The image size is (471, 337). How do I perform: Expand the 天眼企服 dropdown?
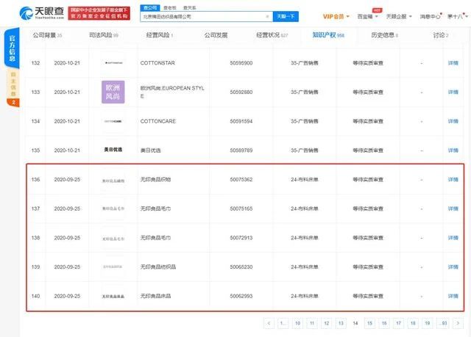click(399, 16)
